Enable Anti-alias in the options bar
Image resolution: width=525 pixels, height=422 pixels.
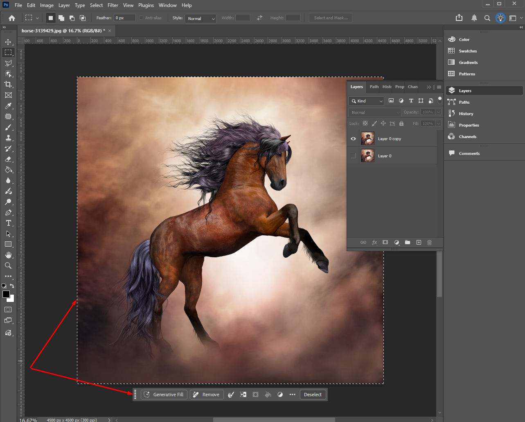point(141,18)
